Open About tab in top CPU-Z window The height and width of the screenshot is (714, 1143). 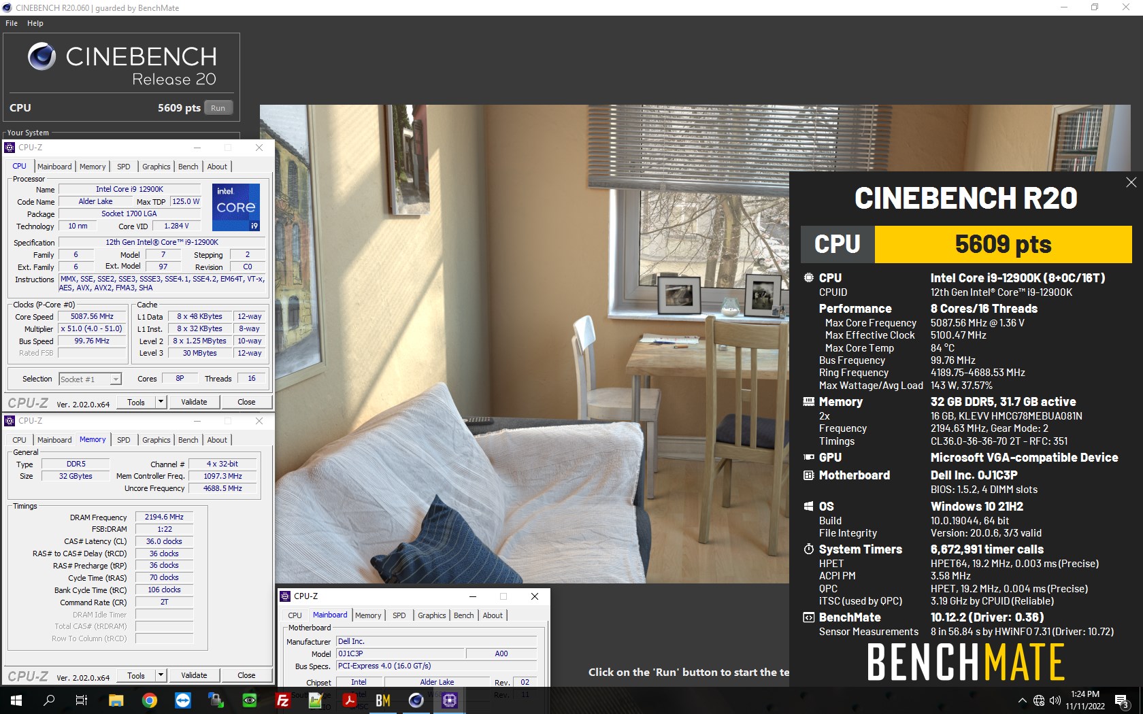point(217,167)
